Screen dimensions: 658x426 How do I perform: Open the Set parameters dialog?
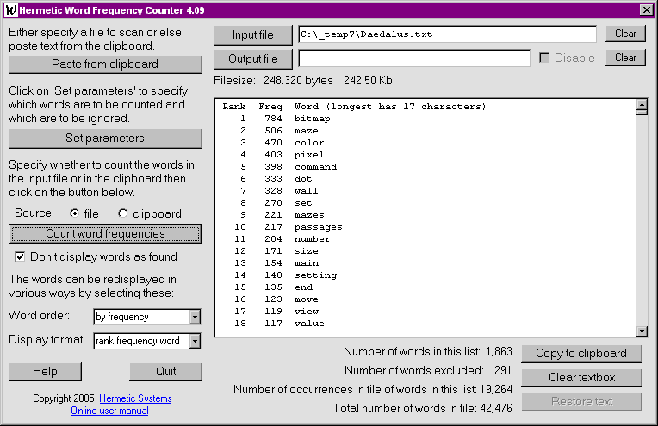(105, 139)
